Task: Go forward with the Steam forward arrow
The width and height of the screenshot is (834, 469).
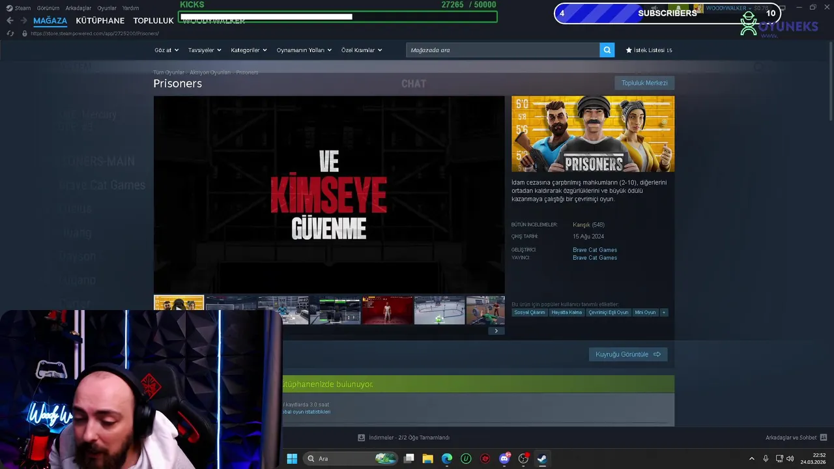Action: (x=24, y=21)
